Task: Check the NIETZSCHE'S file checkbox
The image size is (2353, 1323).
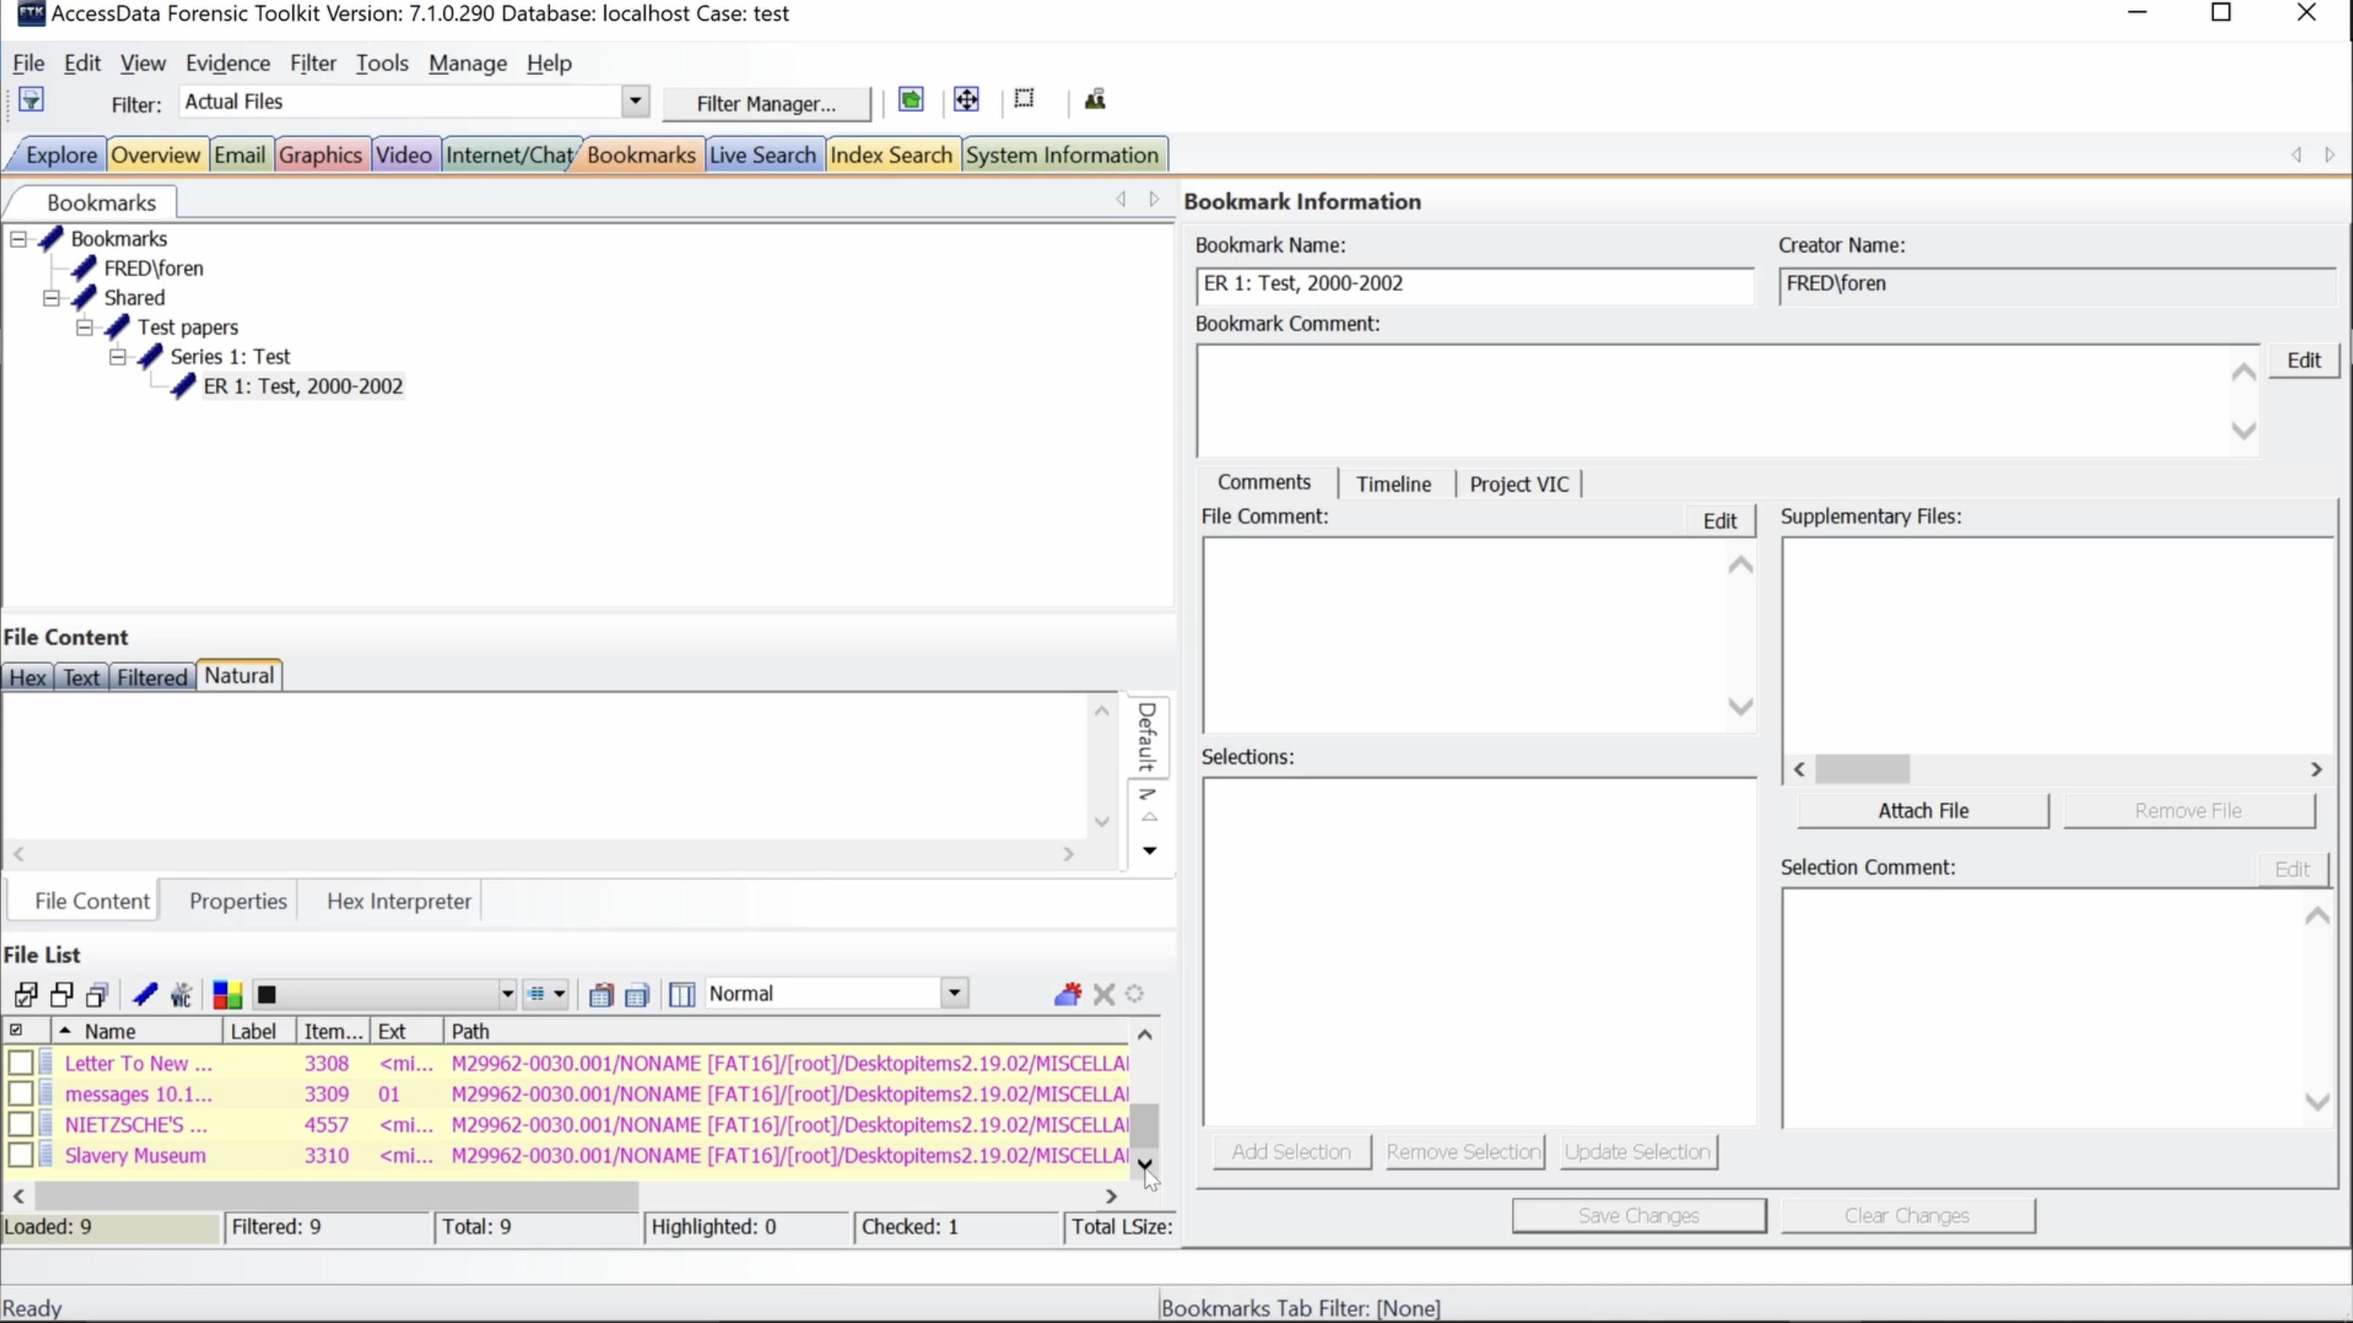Action: point(20,1124)
